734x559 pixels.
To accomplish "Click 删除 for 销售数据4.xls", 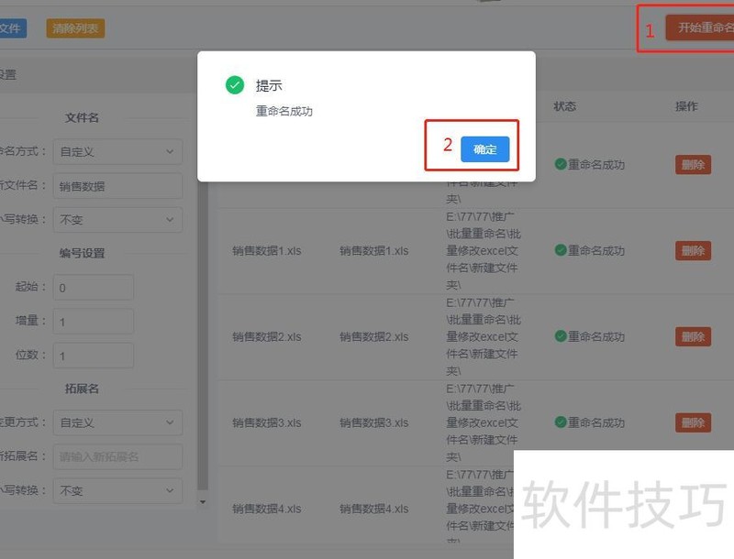I will 693,509.
